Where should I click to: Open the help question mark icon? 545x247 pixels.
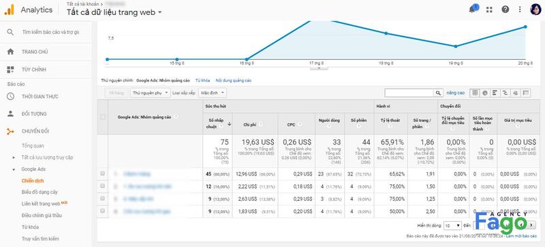pyautogui.click(x=505, y=10)
